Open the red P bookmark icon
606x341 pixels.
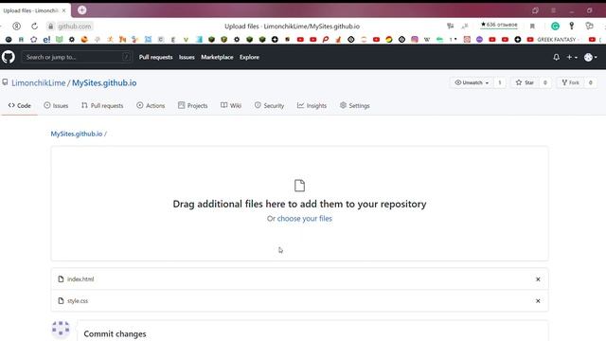point(326,40)
